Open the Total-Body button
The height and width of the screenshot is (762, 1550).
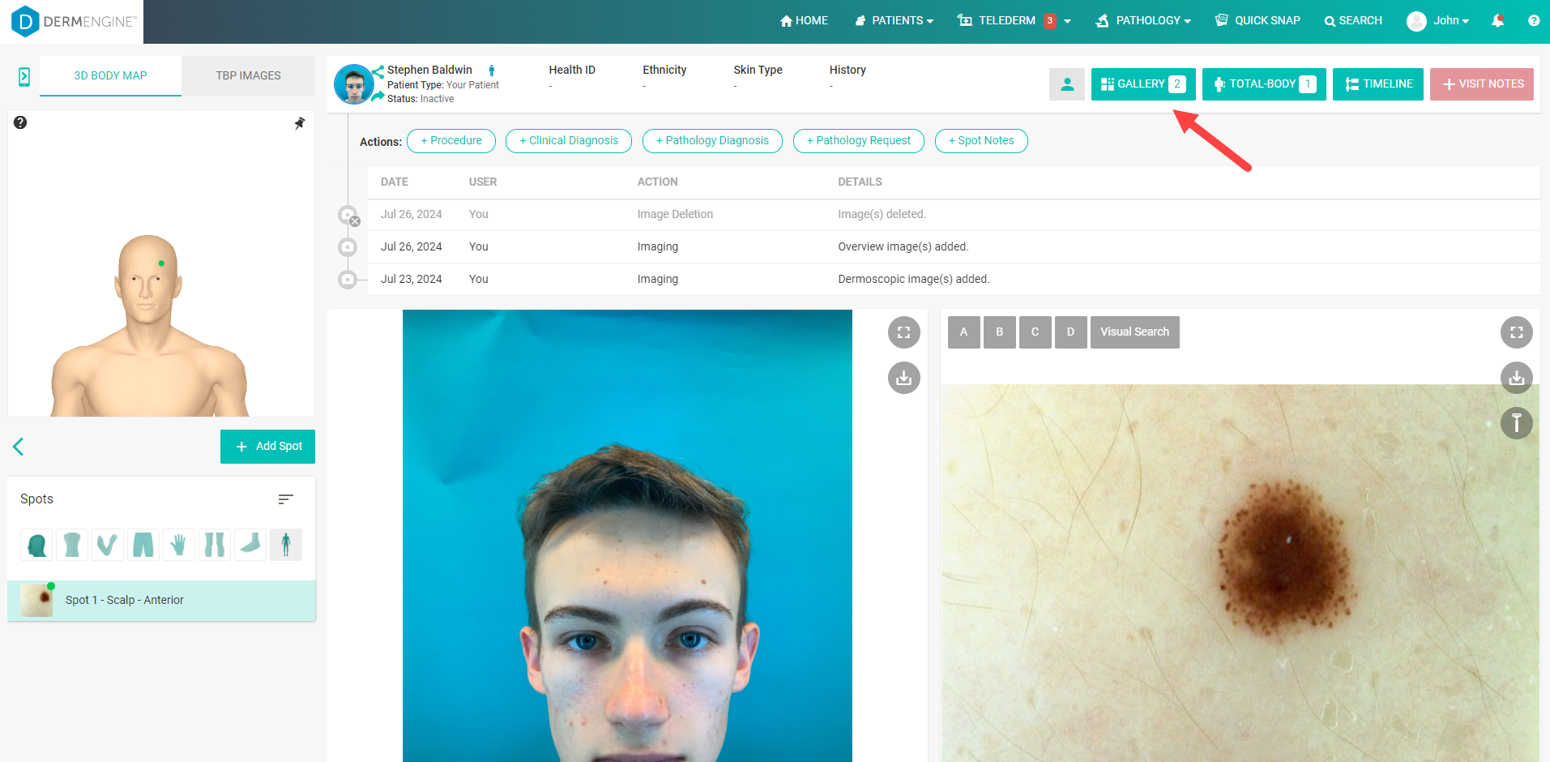[x=1264, y=84]
